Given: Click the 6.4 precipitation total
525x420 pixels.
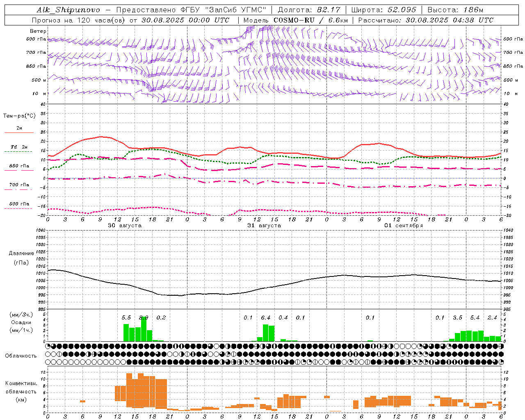Looking at the screenshot, I should pyautogui.click(x=266, y=318).
